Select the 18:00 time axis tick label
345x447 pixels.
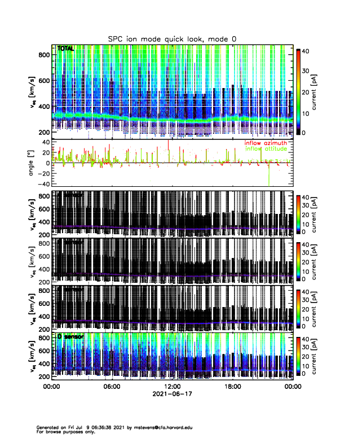coord(232,387)
